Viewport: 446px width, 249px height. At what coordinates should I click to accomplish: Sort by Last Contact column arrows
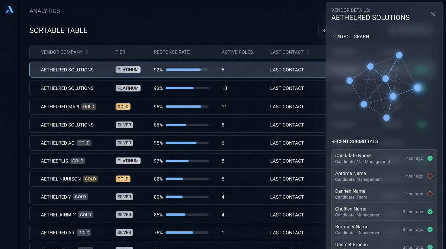click(x=308, y=52)
